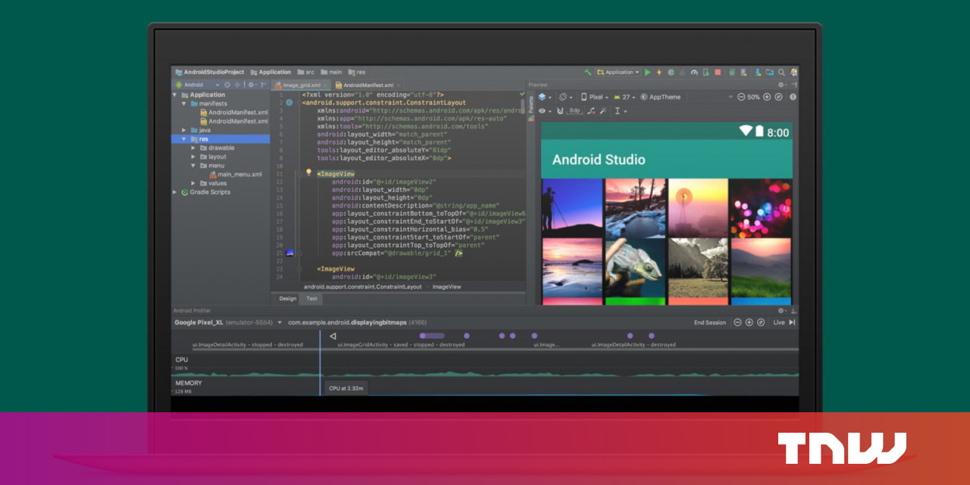Launch Search Everywhere with the magnifier icon
The width and height of the screenshot is (970, 485).
(781, 72)
